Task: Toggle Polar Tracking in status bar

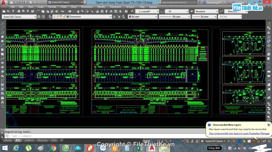Action: (158, 141)
